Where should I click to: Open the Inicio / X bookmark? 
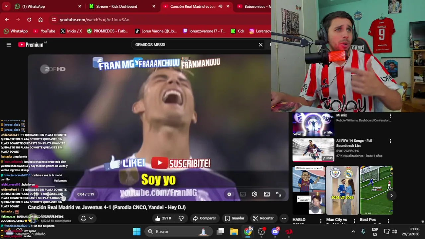(71, 31)
